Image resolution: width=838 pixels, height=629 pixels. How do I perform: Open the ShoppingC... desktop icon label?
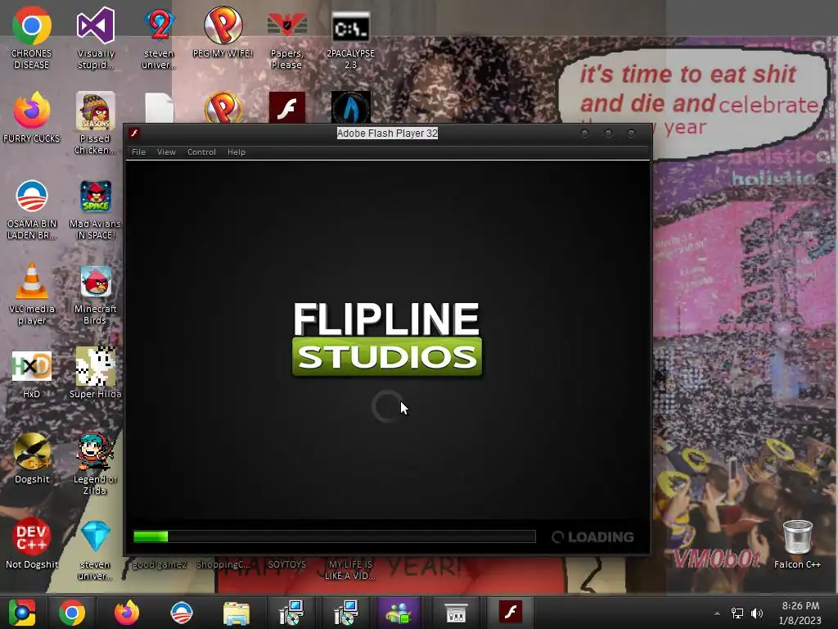tap(223, 564)
